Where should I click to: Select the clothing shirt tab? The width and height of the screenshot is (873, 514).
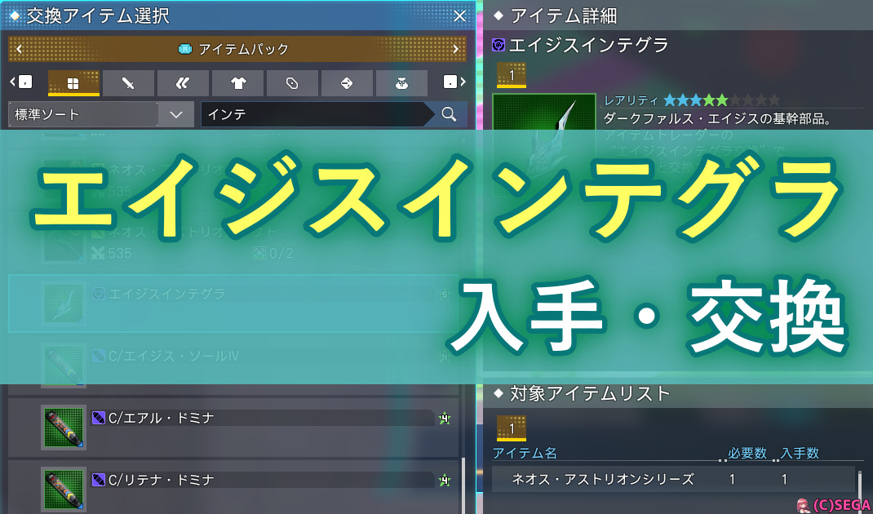click(237, 83)
